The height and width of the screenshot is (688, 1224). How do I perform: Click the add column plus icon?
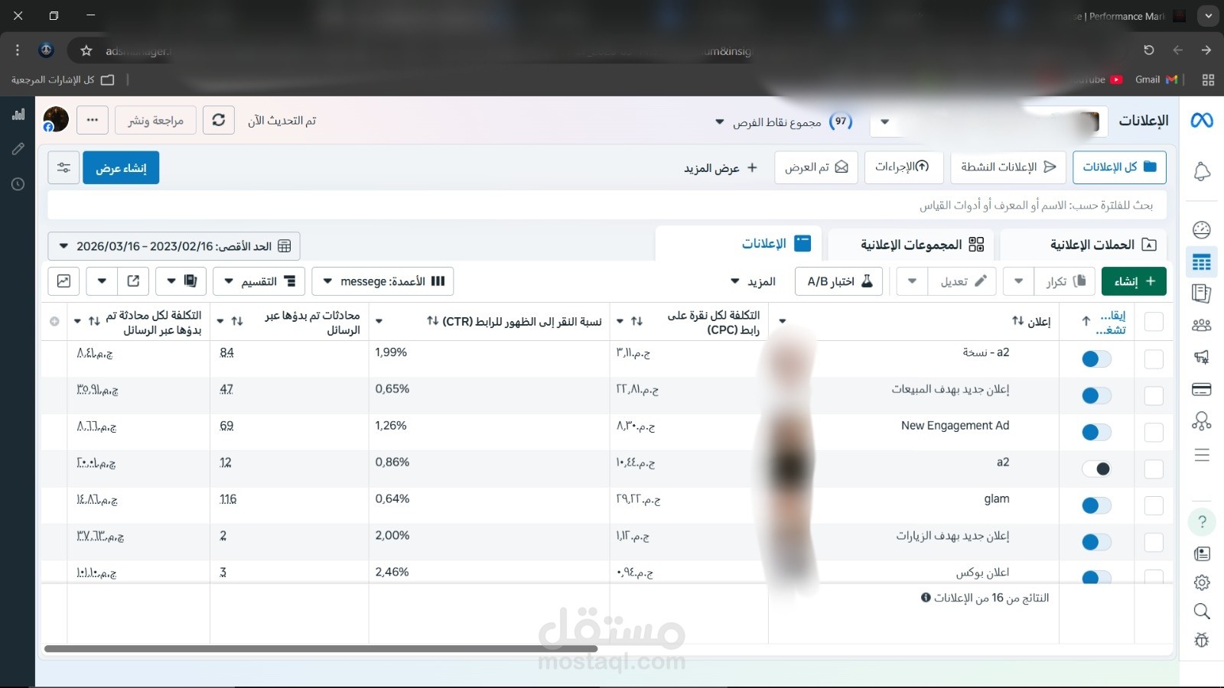tap(54, 322)
